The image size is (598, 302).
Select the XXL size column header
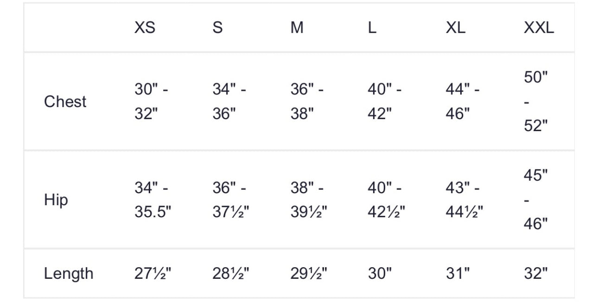point(539,28)
